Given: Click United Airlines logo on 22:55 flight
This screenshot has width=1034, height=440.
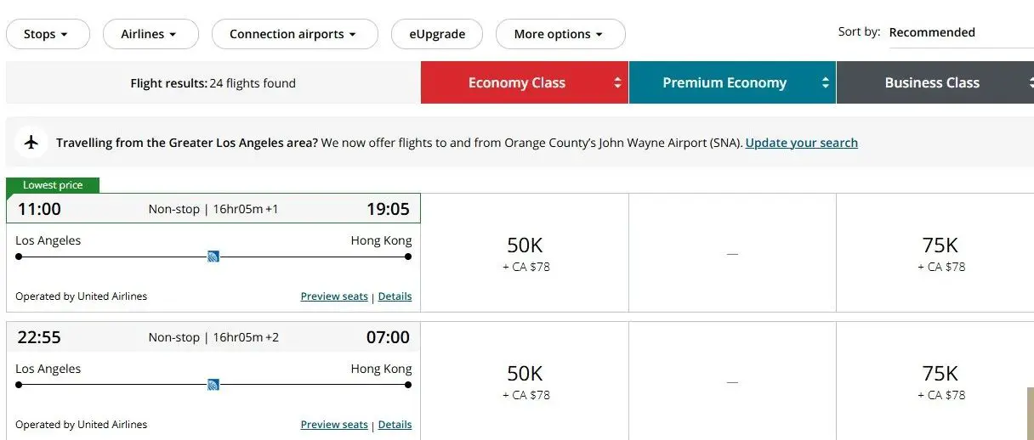Looking at the screenshot, I should [x=213, y=385].
